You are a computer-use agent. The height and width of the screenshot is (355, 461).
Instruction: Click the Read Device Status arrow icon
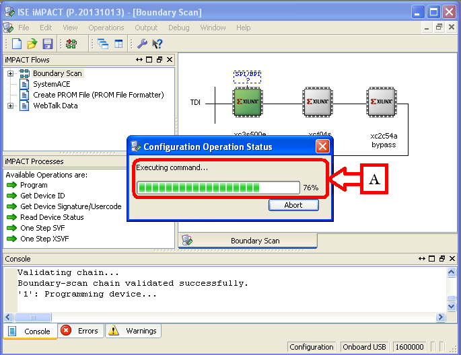[11, 217]
